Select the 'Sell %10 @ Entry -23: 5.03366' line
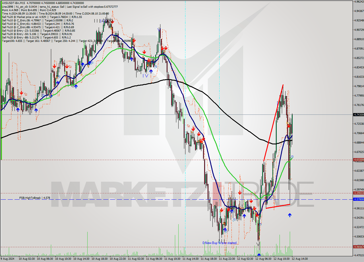This screenshot has height=262, width=364. pos(38,30)
